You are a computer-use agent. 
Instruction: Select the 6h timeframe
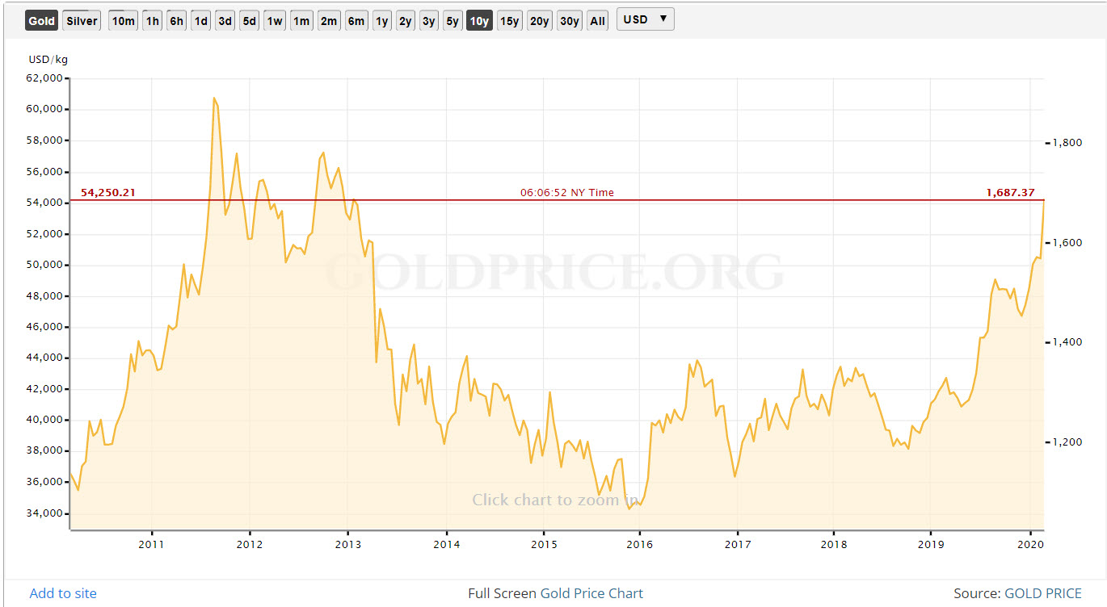[176, 20]
